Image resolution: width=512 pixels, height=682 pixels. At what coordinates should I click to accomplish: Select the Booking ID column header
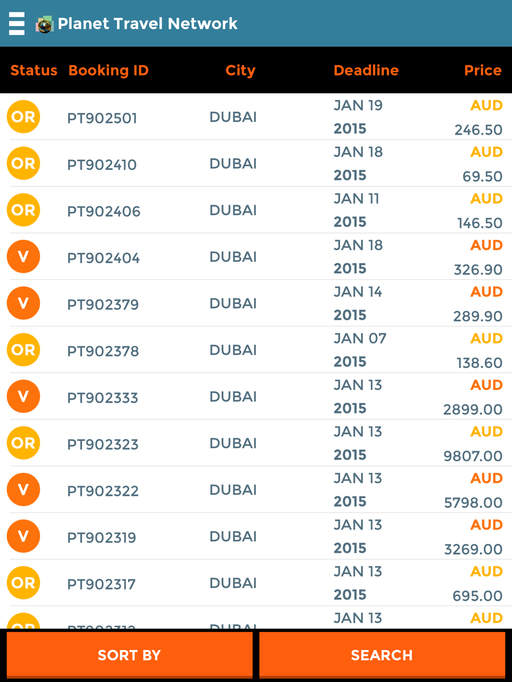109,70
